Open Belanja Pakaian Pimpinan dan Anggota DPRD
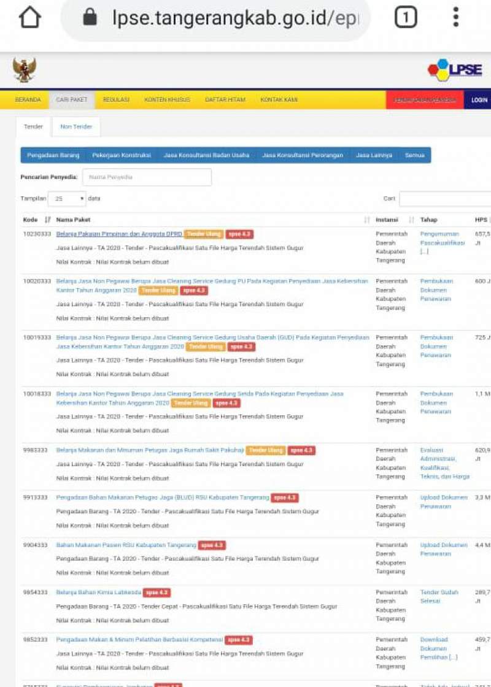Screen dimensions: 491x687 [119, 234]
